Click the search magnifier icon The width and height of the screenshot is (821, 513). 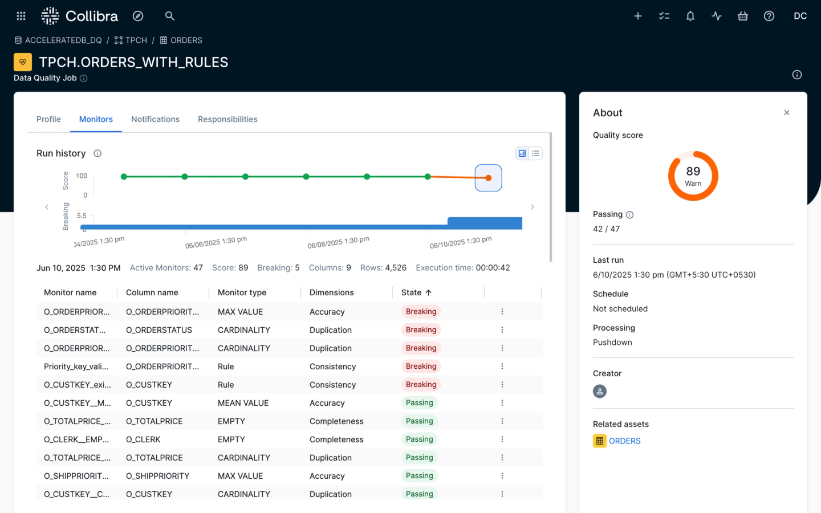(x=169, y=16)
